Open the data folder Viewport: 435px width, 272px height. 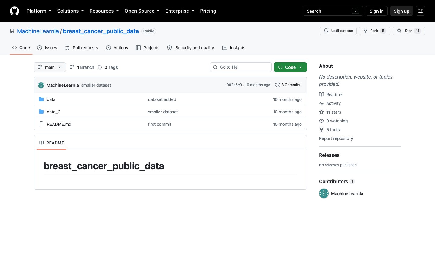[51, 99]
